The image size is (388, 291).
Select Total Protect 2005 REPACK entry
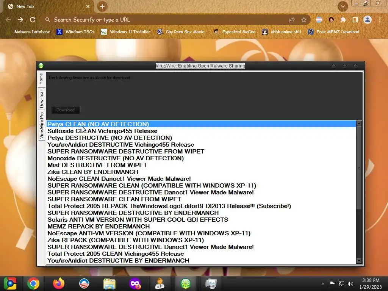pyautogui.click(x=201, y=206)
